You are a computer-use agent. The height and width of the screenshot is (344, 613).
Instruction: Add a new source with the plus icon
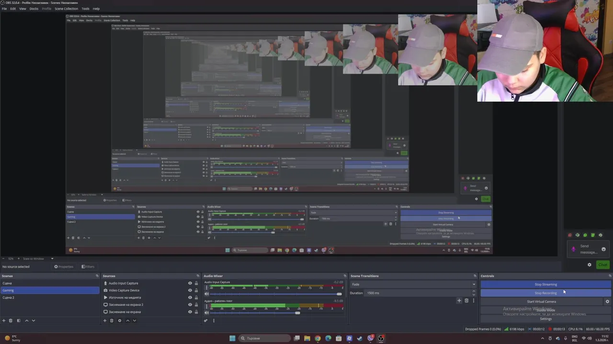pos(105,321)
